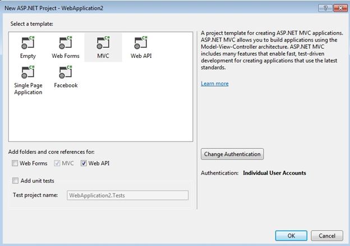Choose the Web Forms template icon
The width and height of the screenshot is (350, 246).
click(66, 43)
